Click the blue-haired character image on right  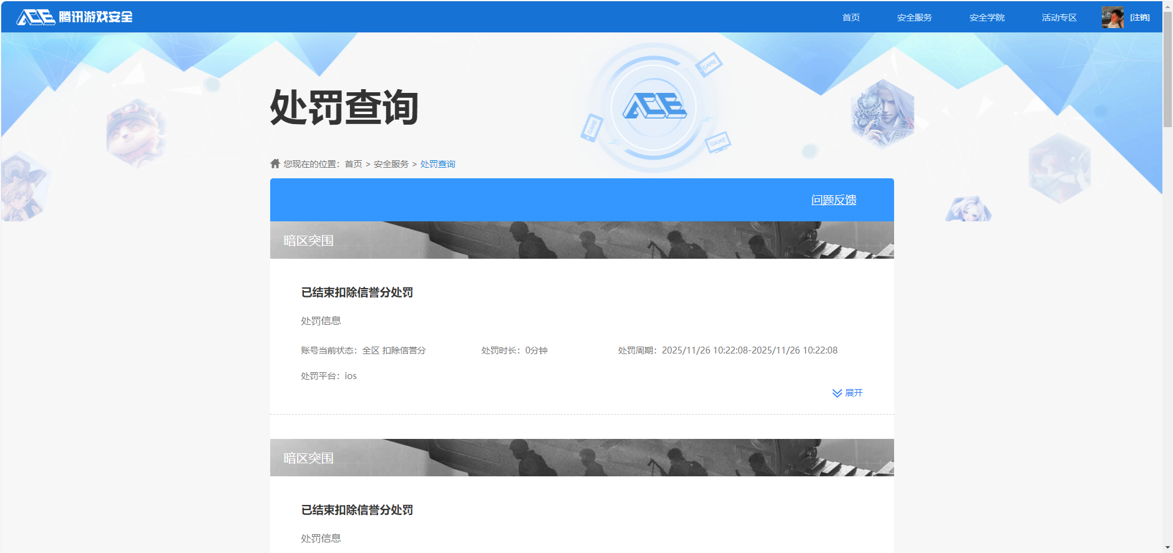968,209
